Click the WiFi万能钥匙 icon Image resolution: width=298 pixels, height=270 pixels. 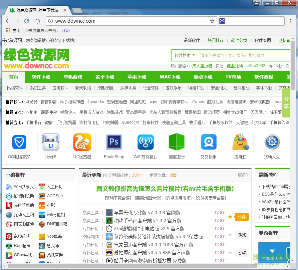coord(146,142)
